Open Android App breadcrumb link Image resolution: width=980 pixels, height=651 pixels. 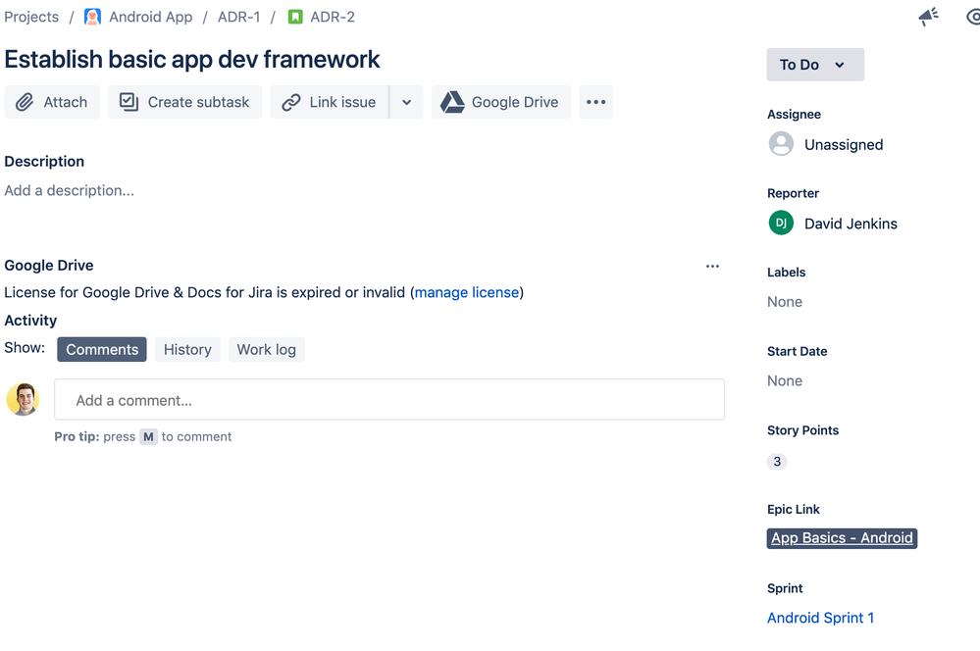tap(151, 17)
